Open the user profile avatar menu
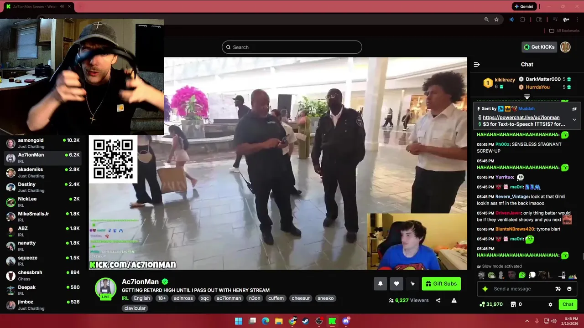 coord(565,47)
